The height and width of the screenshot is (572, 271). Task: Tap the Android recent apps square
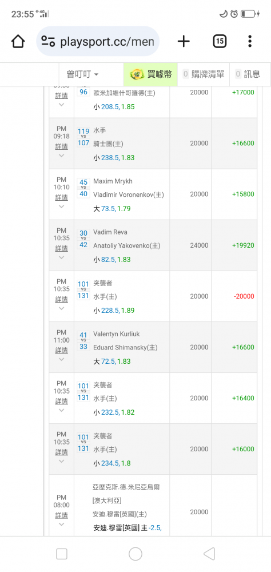click(62, 554)
